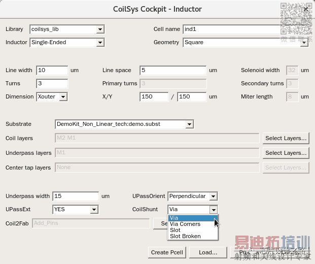Image resolution: width=315 pixels, height=264 pixels.
Task: Click the Create Pcell button
Action: 167,252
